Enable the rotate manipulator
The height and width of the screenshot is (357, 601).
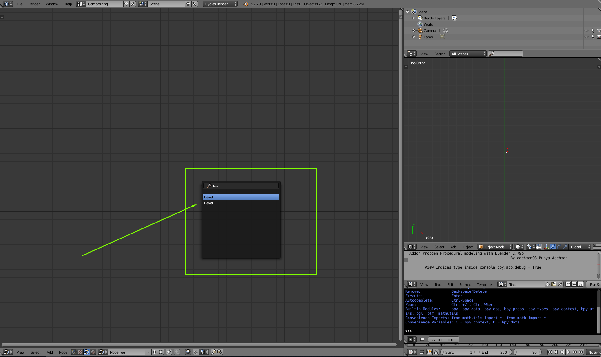559,247
